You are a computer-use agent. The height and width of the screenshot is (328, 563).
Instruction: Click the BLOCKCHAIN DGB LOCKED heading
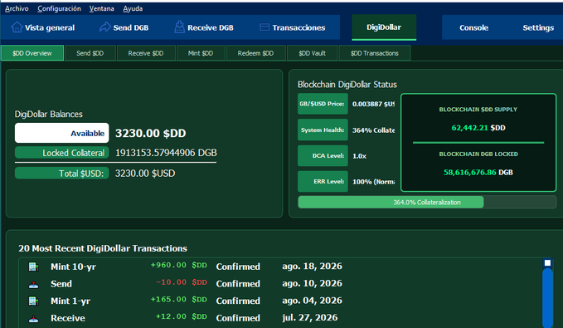click(x=478, y=154)
